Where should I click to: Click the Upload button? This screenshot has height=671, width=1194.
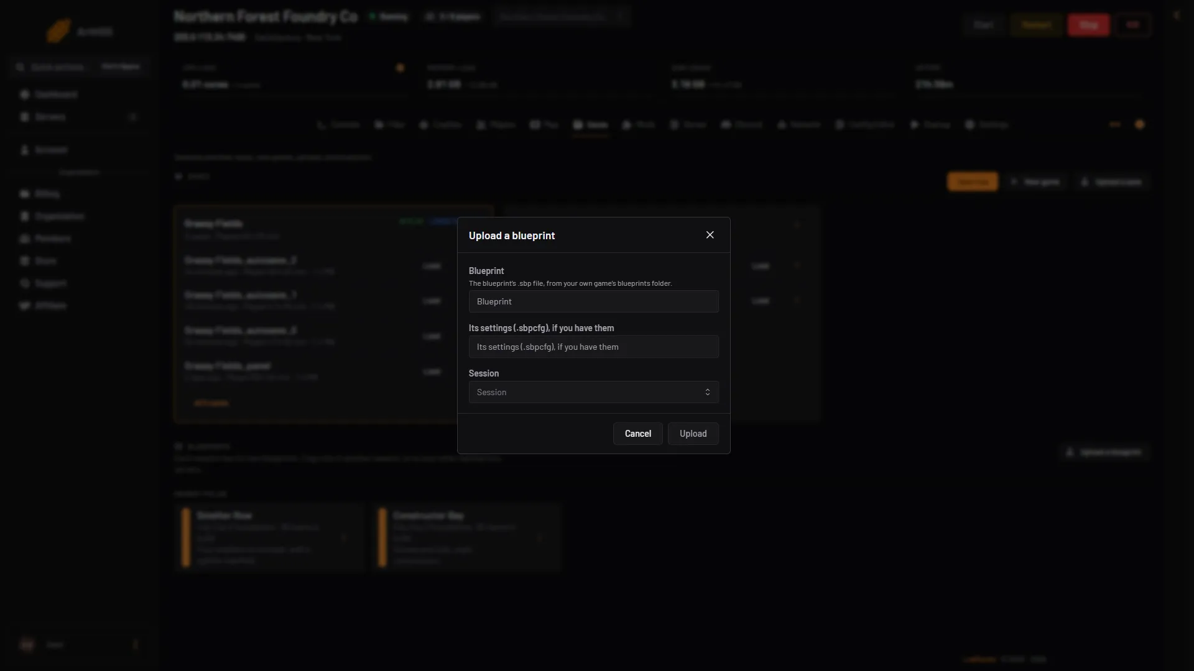[x=693, y=434]
